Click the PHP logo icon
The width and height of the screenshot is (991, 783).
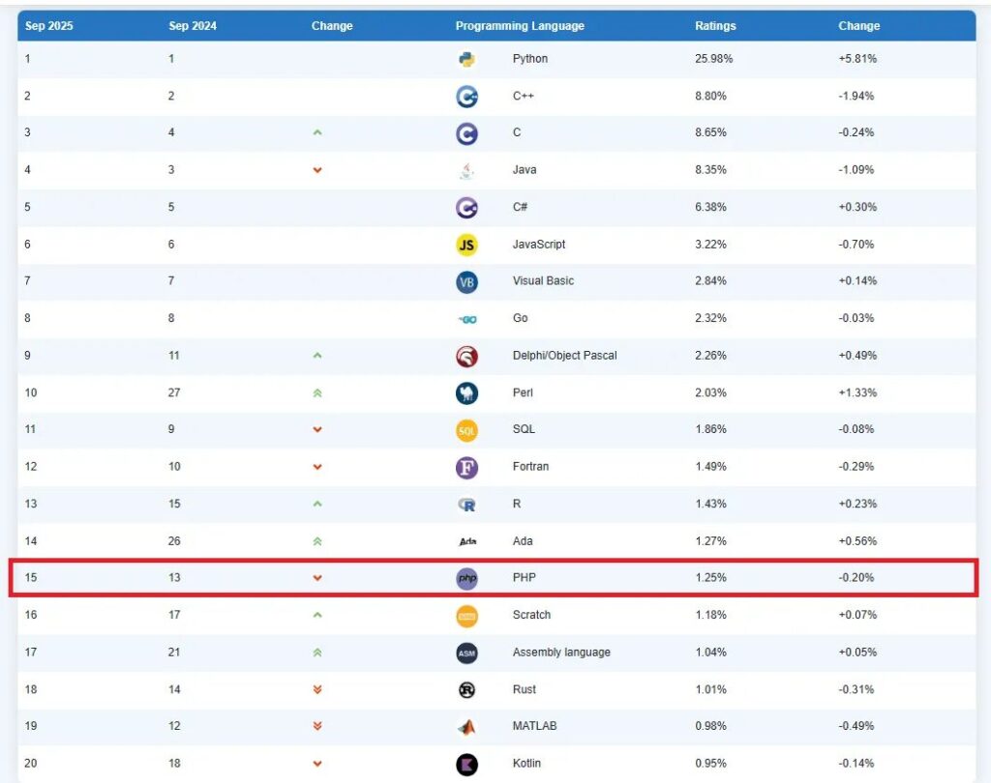pos(466,578)
